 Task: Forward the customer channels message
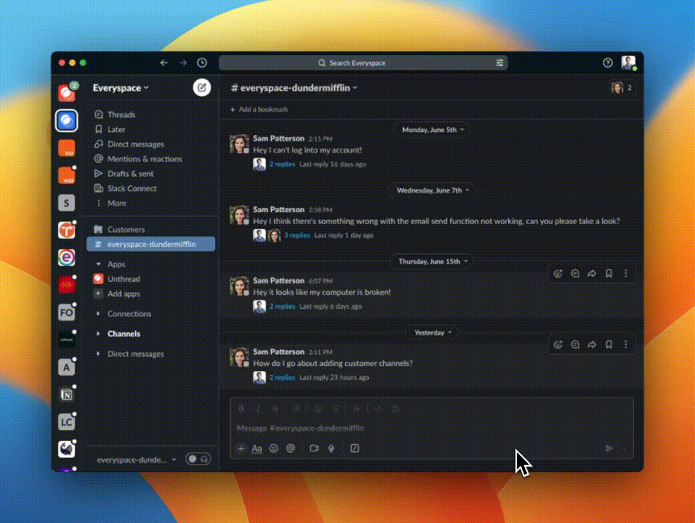point(592,344)
